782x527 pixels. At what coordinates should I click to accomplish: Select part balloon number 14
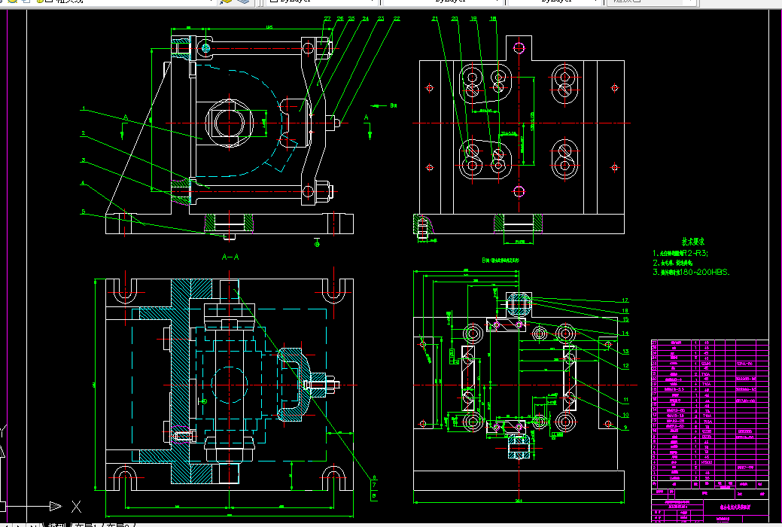tap(625, 334)
